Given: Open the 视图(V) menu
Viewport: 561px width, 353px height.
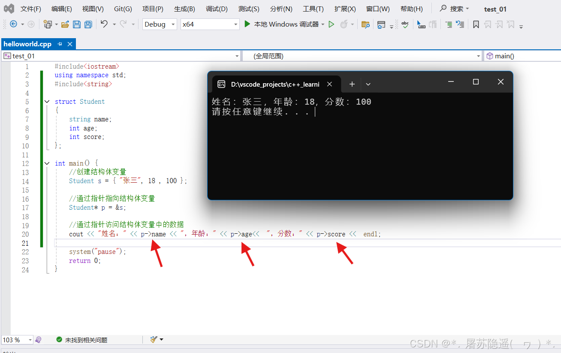Looking at the screenshot, I should 93,9.
